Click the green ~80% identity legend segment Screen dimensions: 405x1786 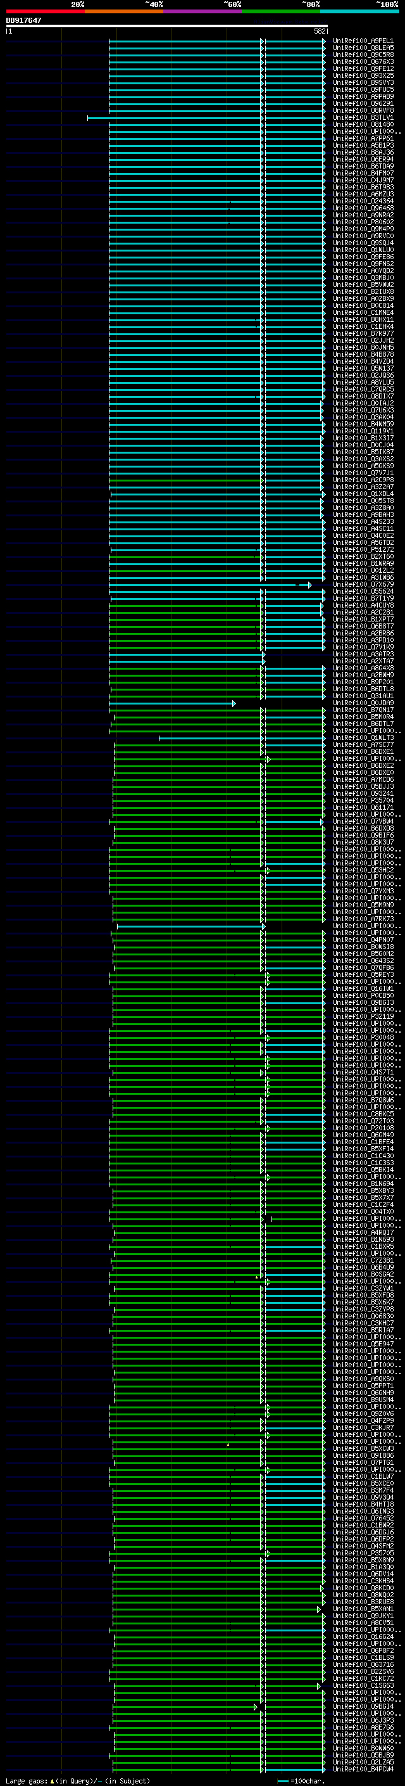tap(281, 11)
